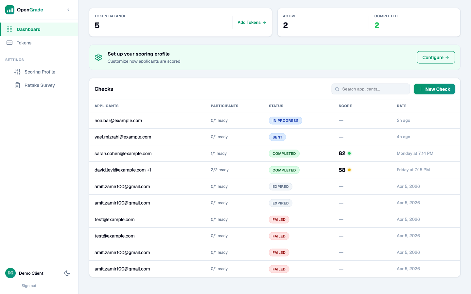
Task: Click the Retake Survey clipboard icon
Action: pos(17,85)
